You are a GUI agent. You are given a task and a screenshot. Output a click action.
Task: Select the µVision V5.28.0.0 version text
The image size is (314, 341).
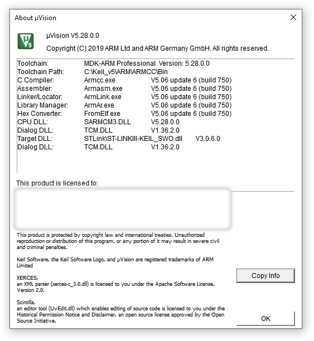[73, 36]
